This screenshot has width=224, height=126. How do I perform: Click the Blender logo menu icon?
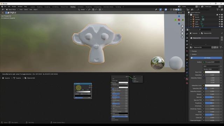click(2, 7)
